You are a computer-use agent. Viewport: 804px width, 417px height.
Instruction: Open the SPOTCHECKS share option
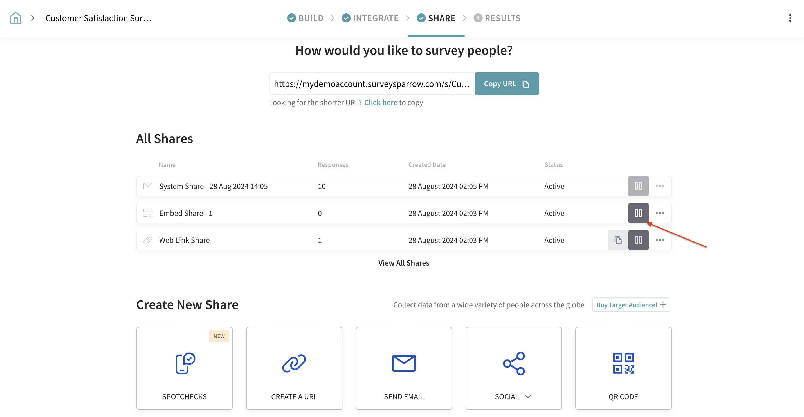(184, 368)
